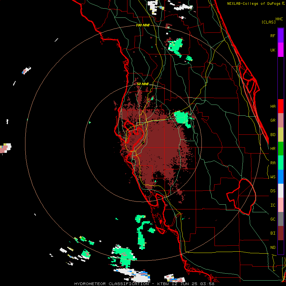
Task: Click the DS white legend swatch
Action: click(x=281, y=191)
